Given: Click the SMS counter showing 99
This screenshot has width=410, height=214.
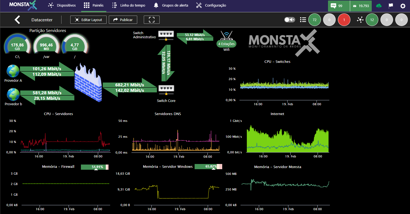Looking at the screenshot, I should 339,6.
